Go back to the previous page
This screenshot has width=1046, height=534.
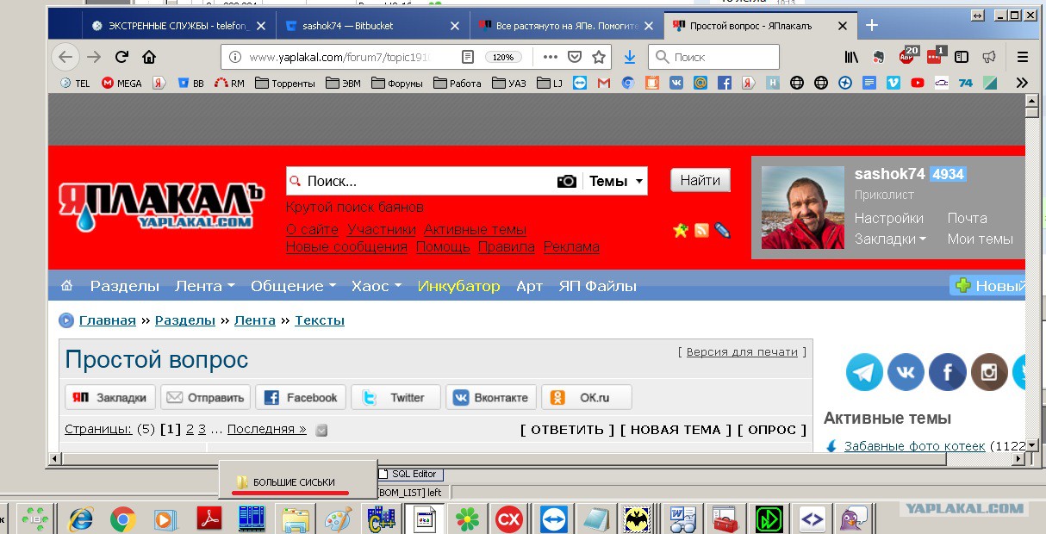click(x=65, y=57)
